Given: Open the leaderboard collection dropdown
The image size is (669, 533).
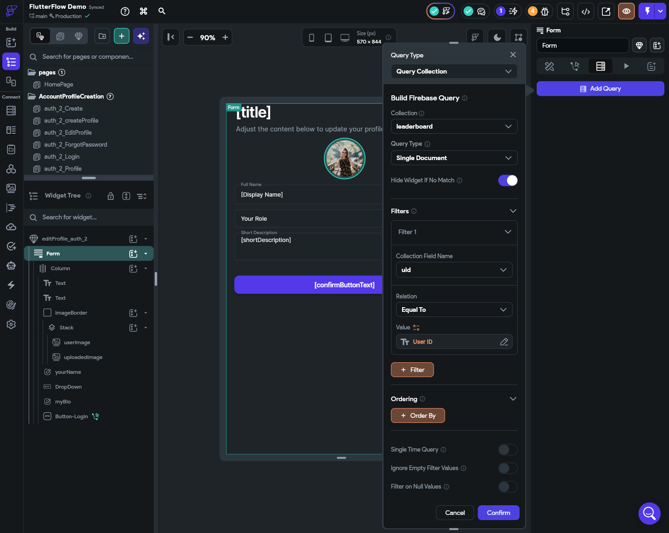Looking at the screenshot, I should 454,126.
